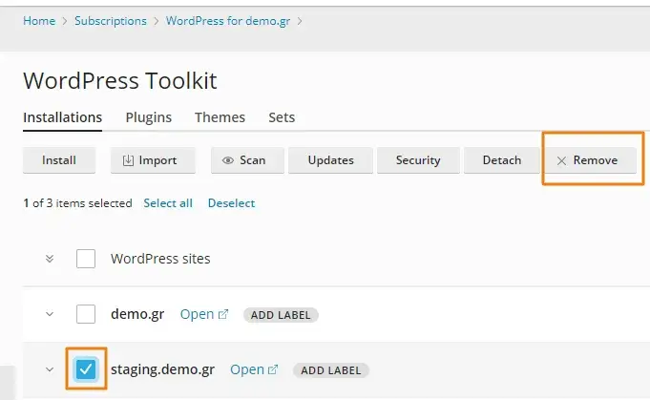Image resolution: width=650 pixels, height=400 pixels.
Task: Expand the demo.gr installation row
Action: pyautogui.click(x=50, y=314)
